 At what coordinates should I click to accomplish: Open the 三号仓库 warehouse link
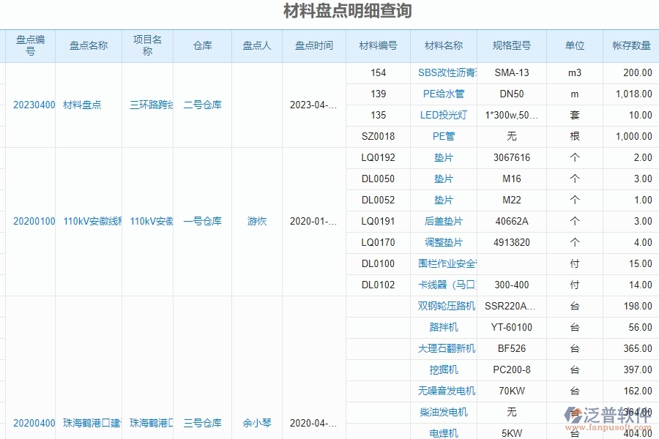(x=203, y=423)
